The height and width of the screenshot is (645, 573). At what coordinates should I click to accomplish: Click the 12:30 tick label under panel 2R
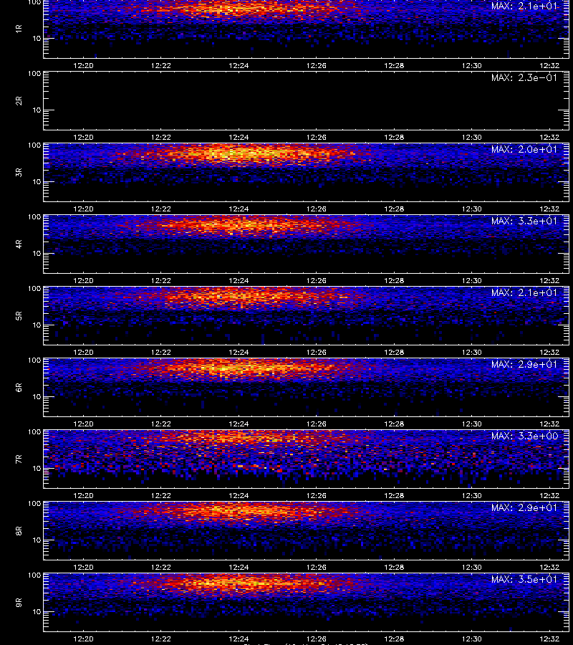(472, 138)
